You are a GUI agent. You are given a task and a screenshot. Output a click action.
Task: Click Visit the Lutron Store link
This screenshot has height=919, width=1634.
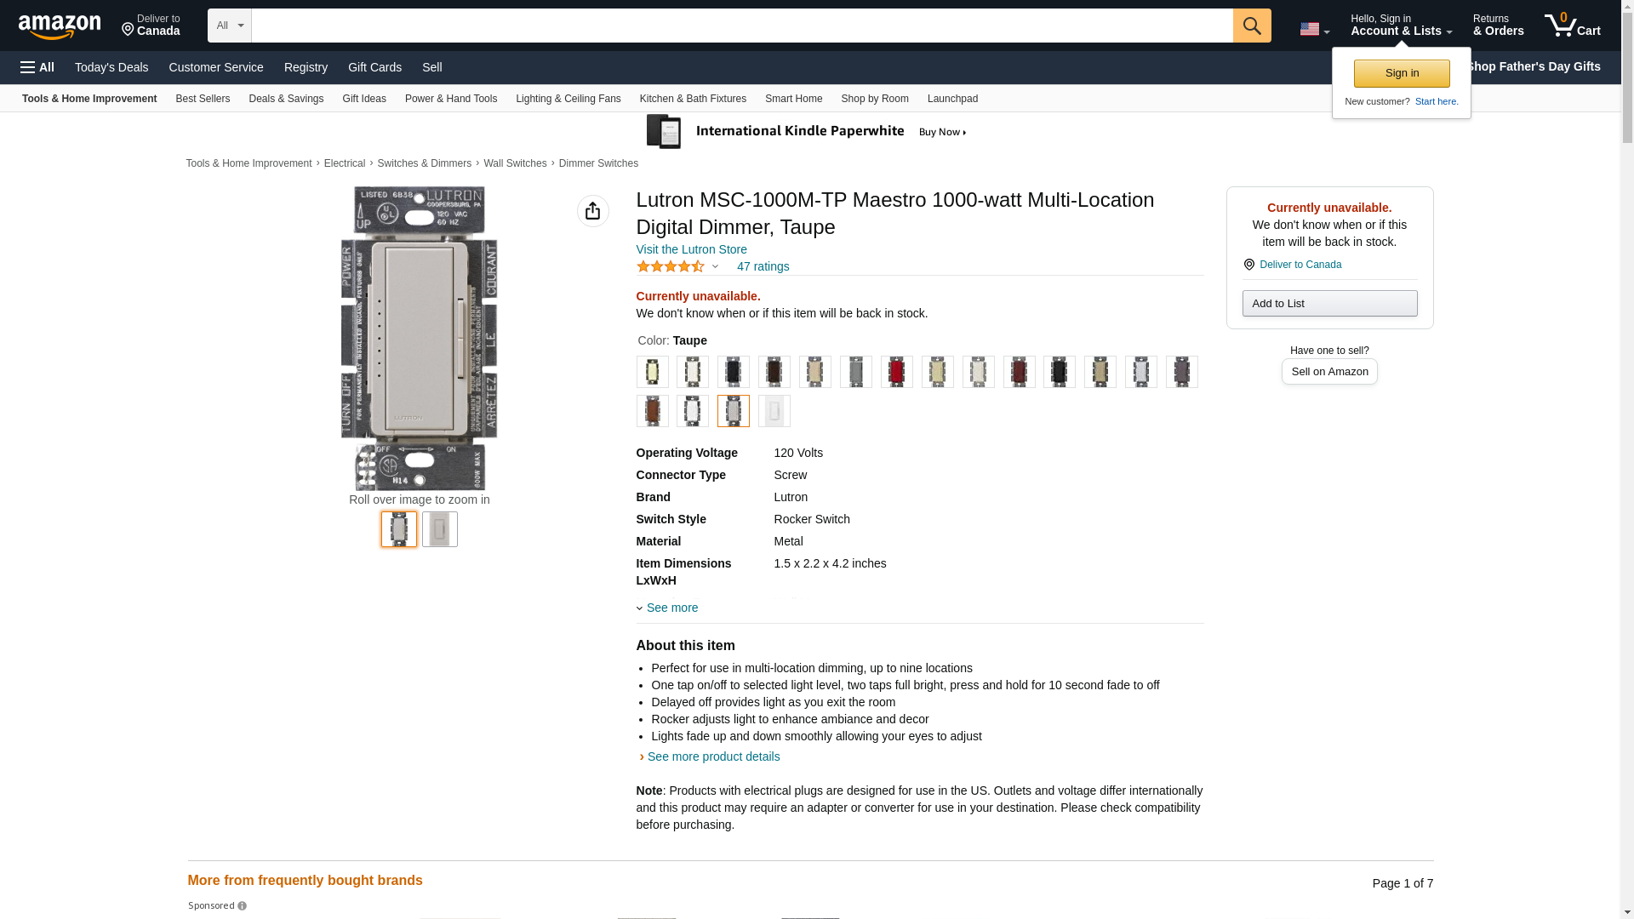691,249
